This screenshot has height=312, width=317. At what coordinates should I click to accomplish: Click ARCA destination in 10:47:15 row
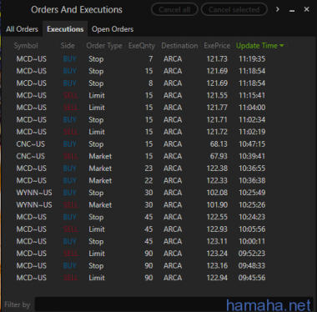click(x=173, y=144)
